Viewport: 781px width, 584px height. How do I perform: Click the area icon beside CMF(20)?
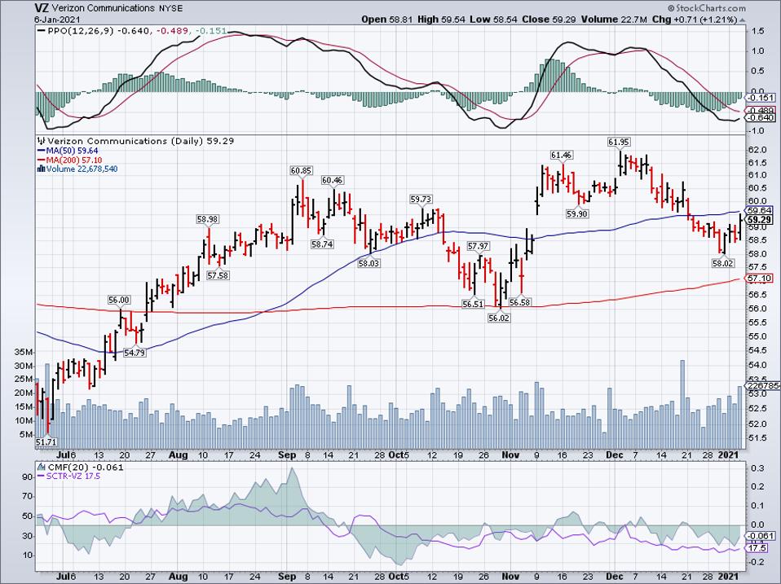pyautogui.click(x=42, y=468)
